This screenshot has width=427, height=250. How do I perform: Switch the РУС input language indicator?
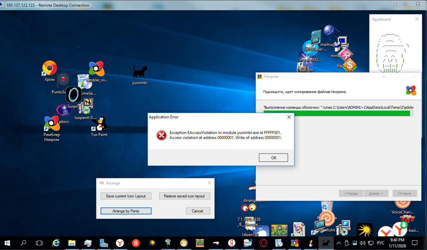tap(381, 243)
